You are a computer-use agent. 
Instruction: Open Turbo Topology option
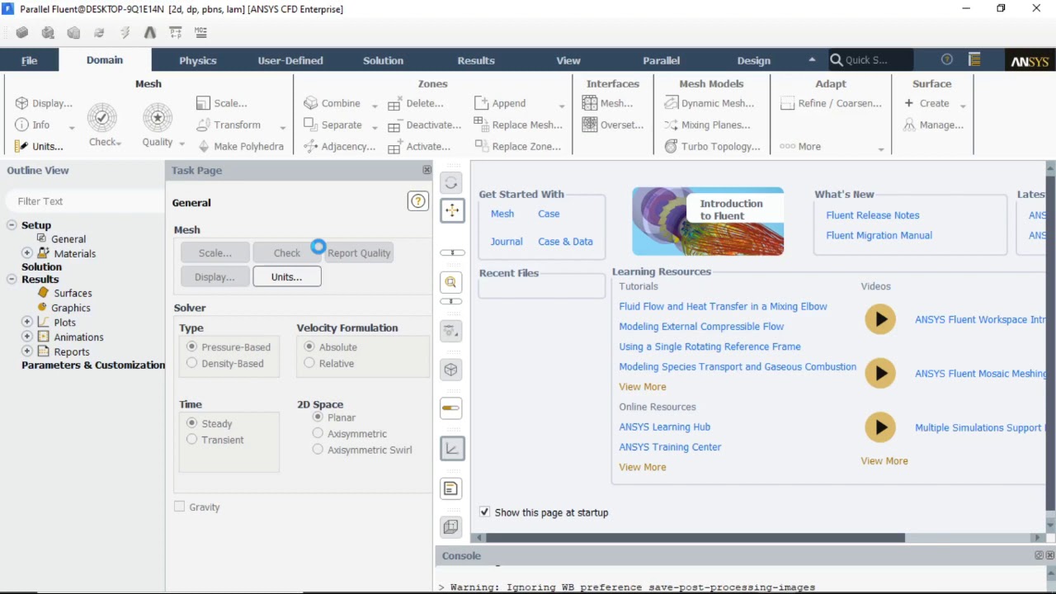point(712,146)
